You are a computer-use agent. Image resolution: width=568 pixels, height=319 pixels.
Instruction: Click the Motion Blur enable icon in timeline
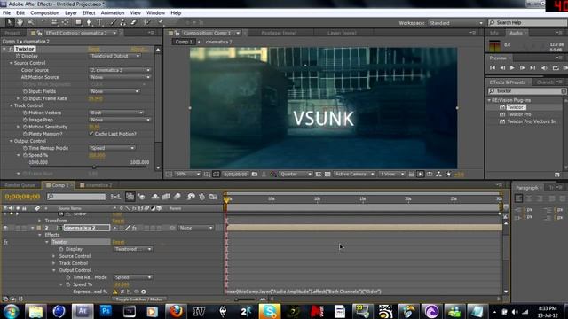tap(177, 197)
